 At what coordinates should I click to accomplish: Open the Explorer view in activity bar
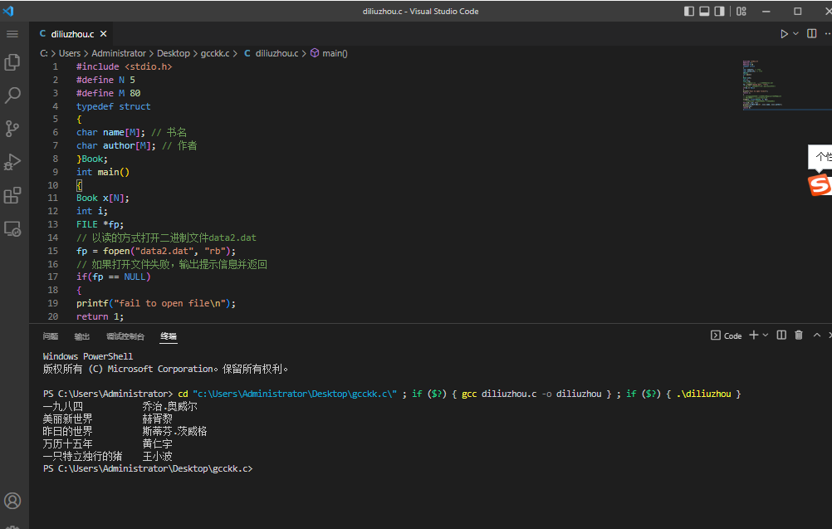click(x=12, y=62)
